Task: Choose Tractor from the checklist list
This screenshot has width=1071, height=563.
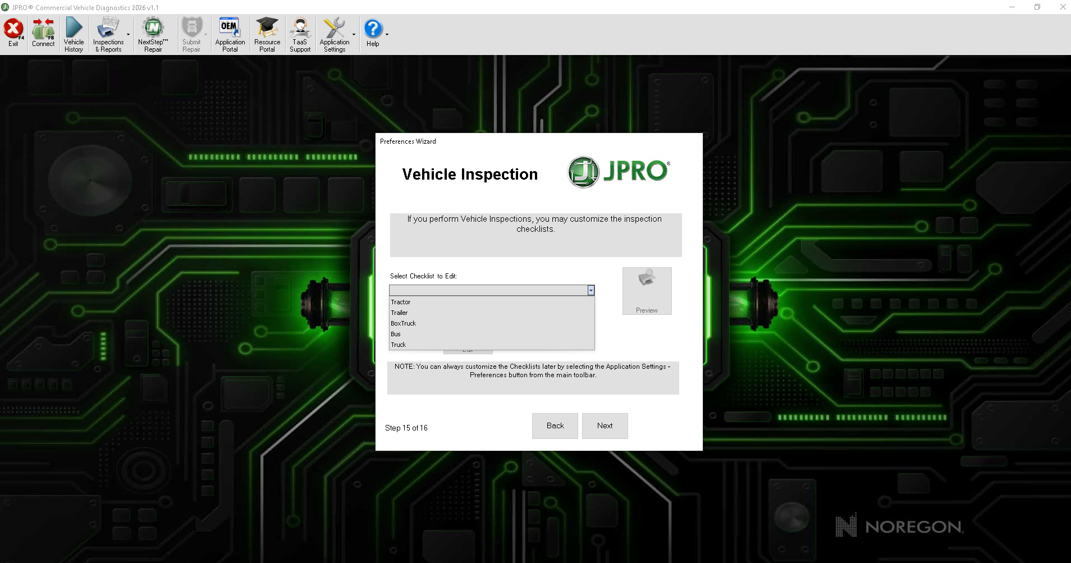Action: click(x=492, y=302)
